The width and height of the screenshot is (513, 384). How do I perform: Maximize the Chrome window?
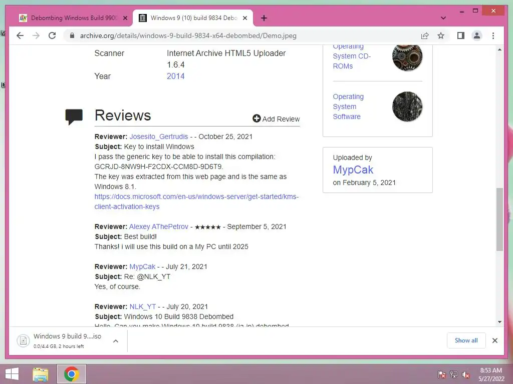coord(475,11)
